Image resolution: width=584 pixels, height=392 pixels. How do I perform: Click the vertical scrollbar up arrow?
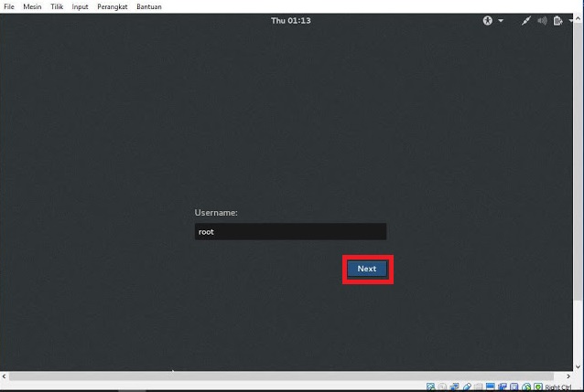(x=578, y=18)
